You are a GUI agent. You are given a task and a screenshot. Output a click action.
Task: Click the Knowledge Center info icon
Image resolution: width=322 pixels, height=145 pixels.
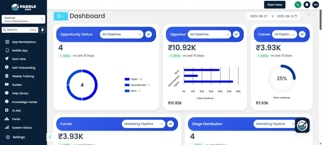(7, 102)
